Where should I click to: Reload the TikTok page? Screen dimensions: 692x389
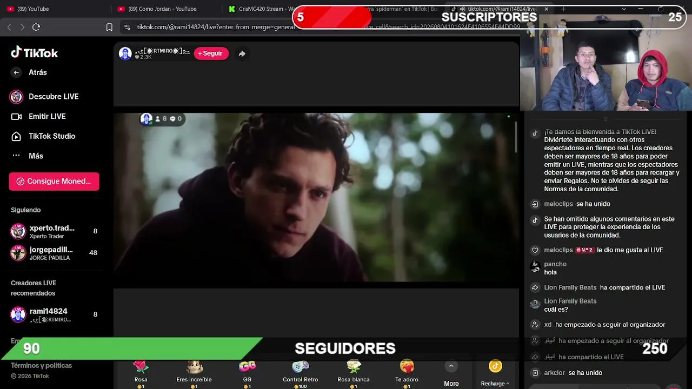pyautogui.click(x=36, y=27)
